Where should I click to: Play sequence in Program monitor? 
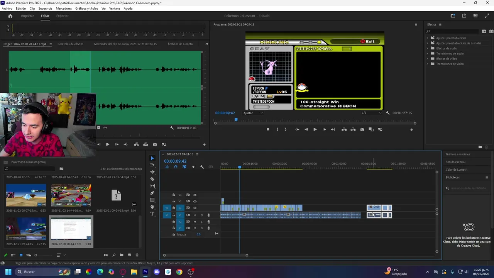315,129
